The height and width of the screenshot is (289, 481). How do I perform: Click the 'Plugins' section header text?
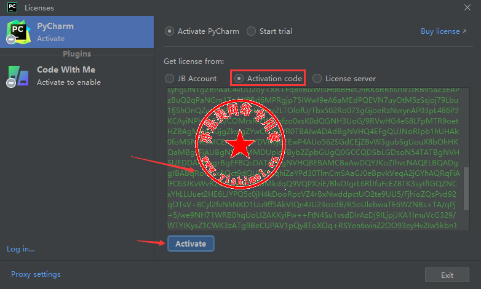point(77,54)
